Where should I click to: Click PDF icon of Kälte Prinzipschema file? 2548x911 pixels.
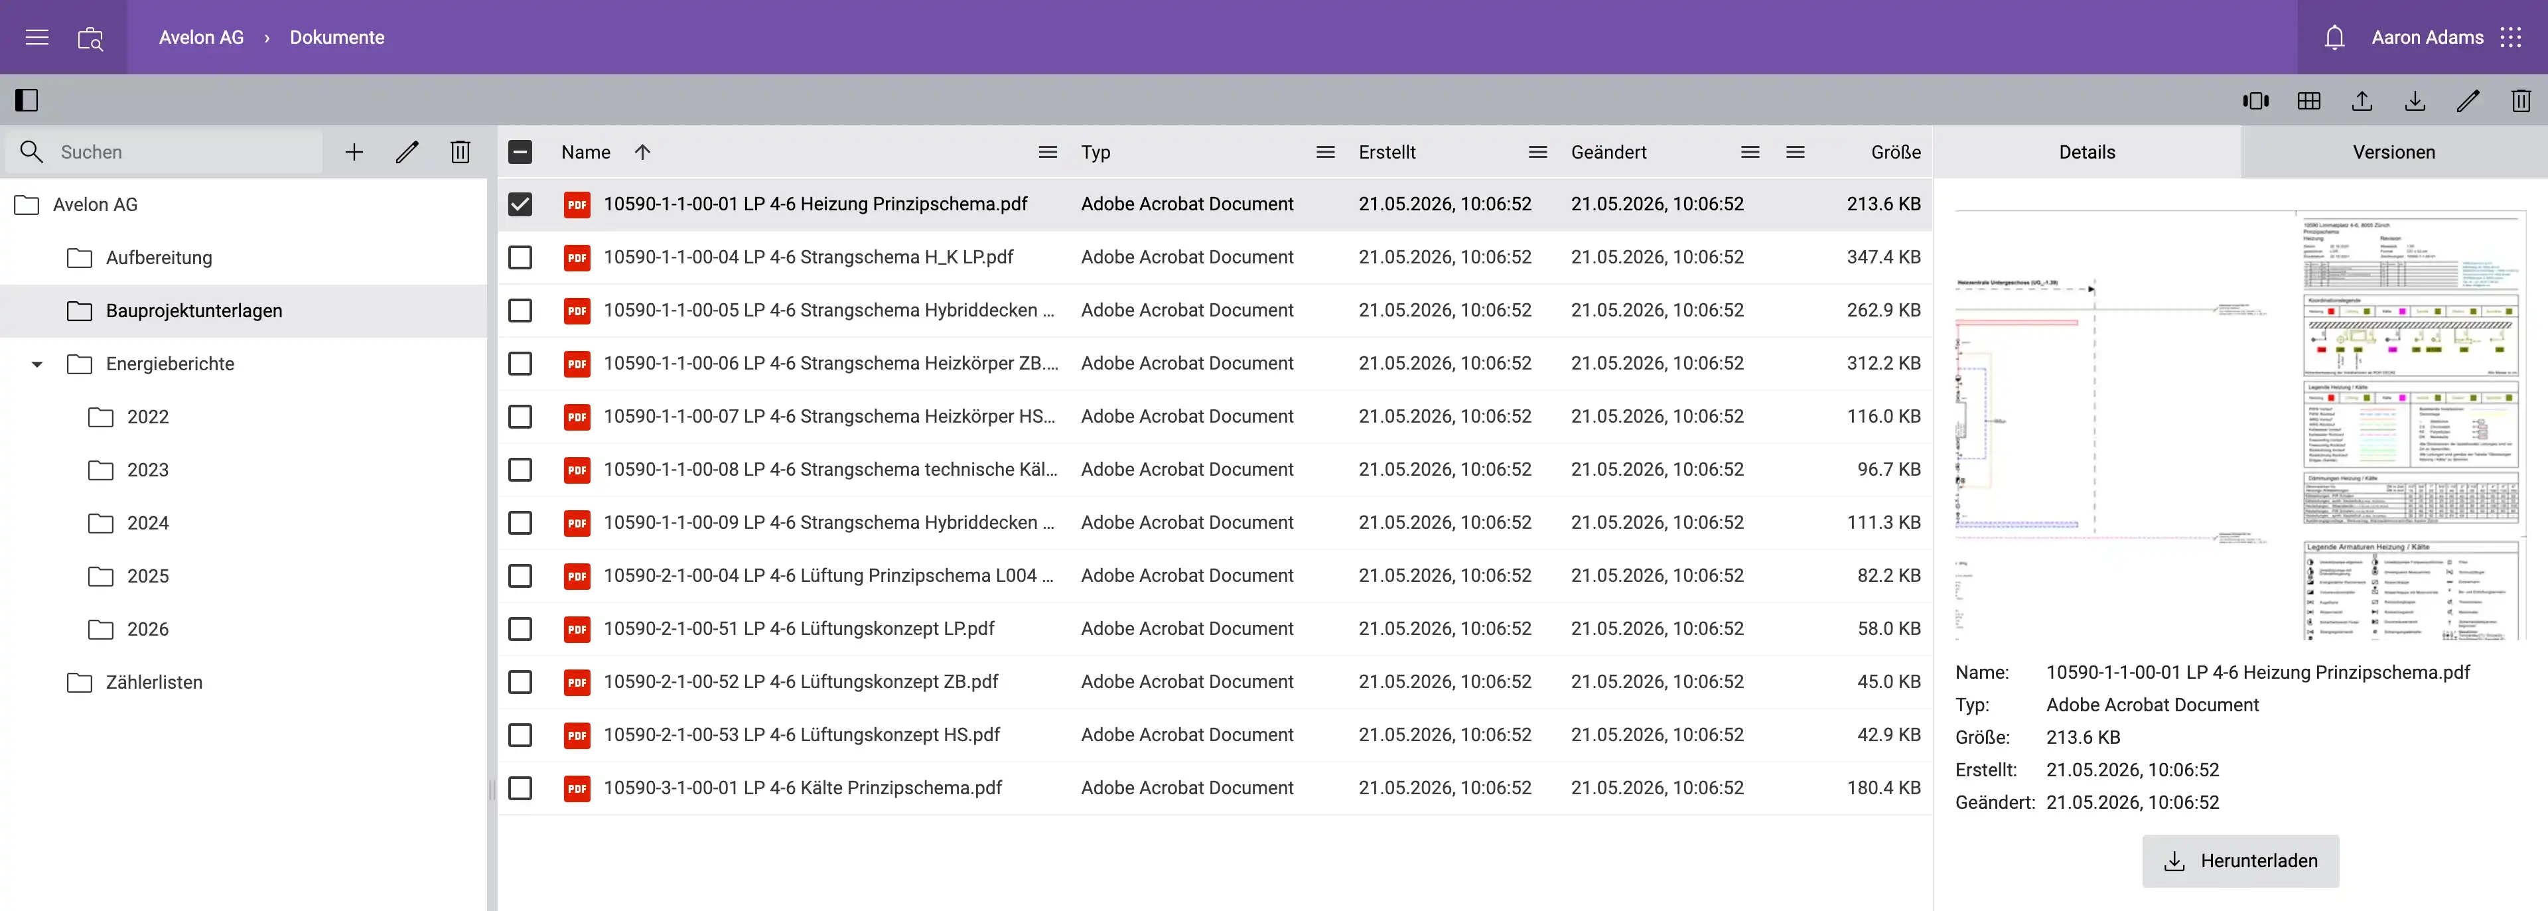(x=577, y=788)
